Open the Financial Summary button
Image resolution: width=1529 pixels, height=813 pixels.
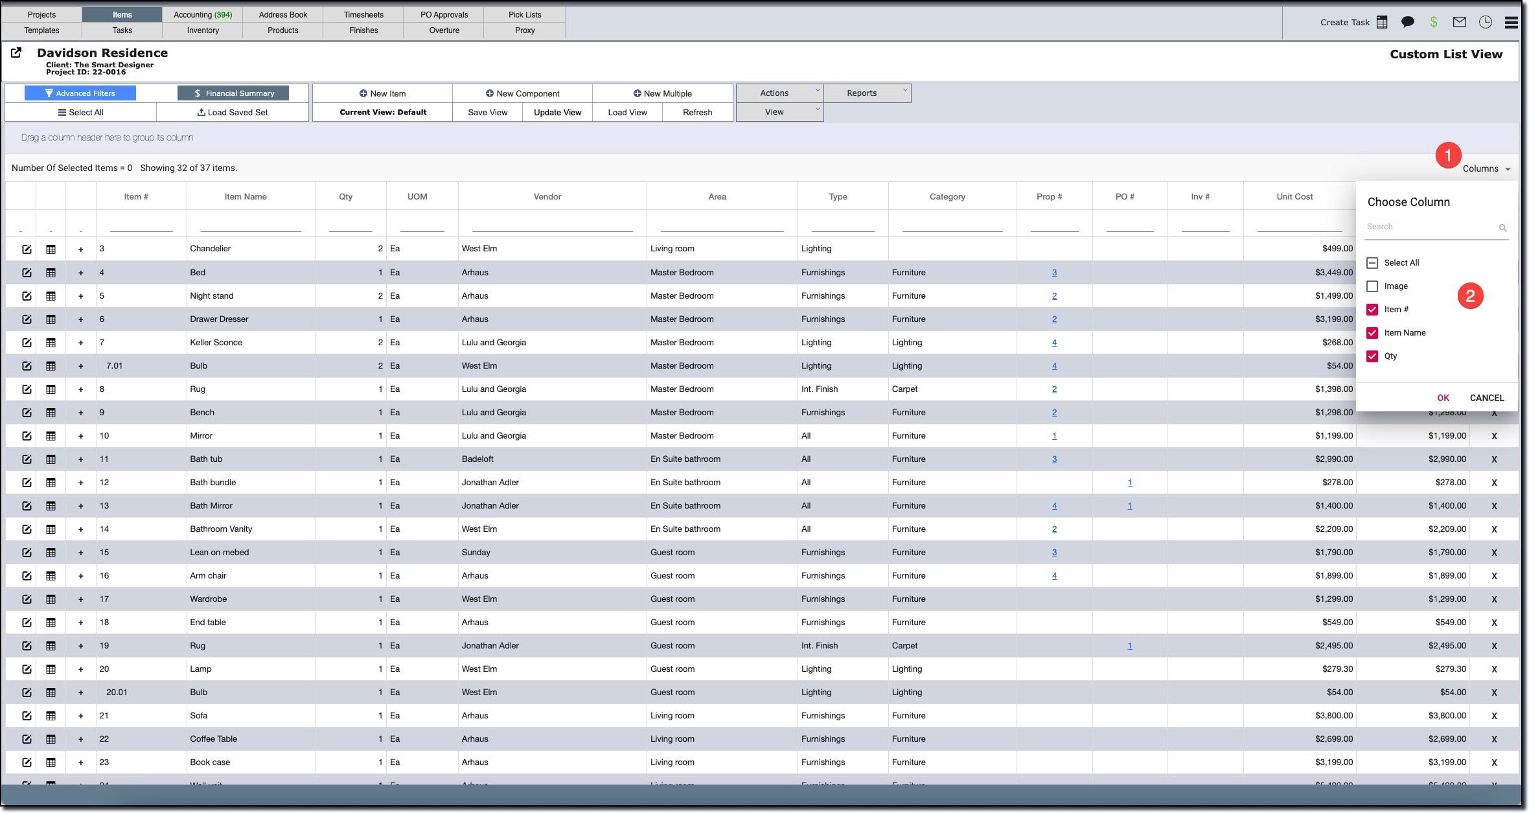[x=233, y=93]
